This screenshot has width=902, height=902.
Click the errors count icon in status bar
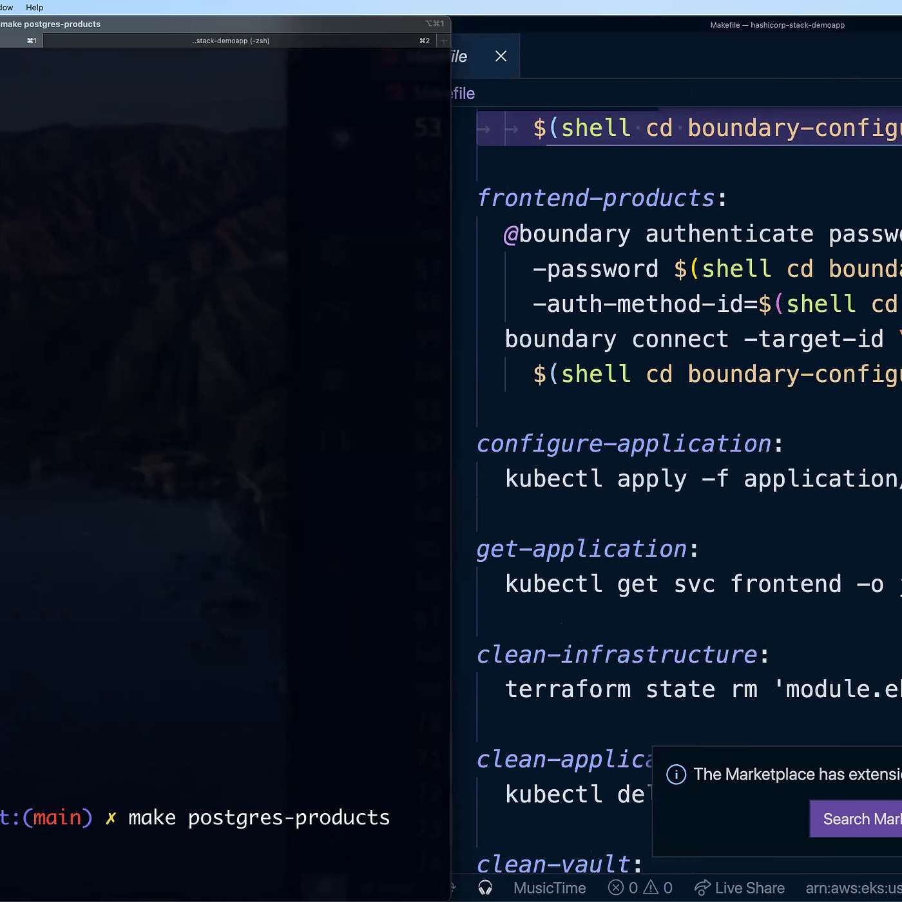(617, 888)
